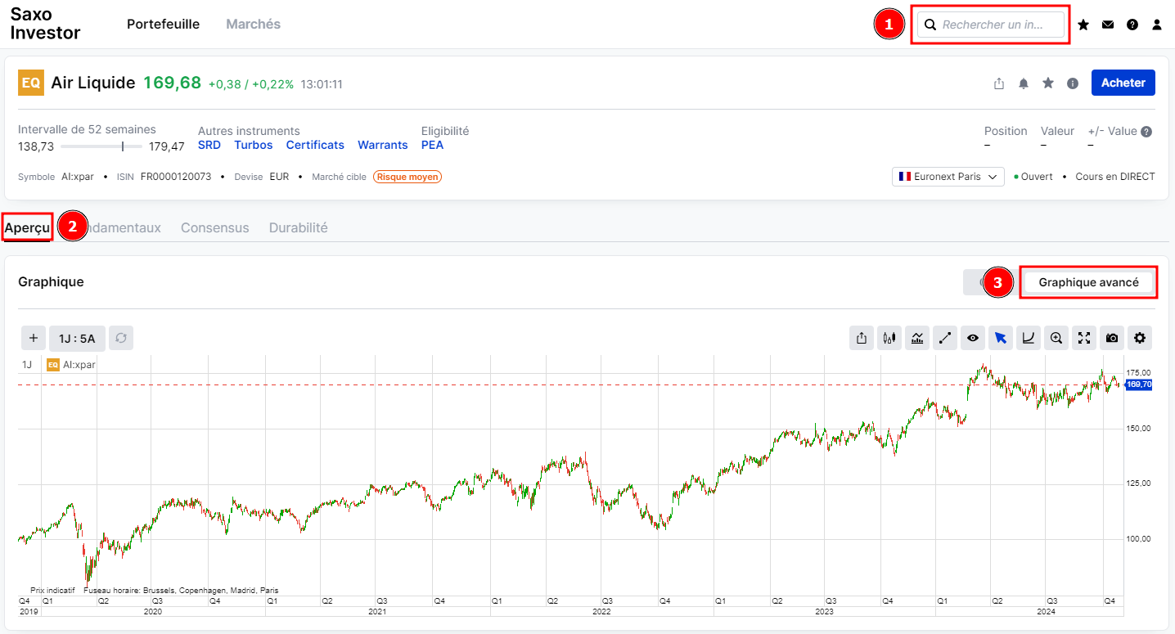Click the 52-week range slider bar

tap(101, 146)
